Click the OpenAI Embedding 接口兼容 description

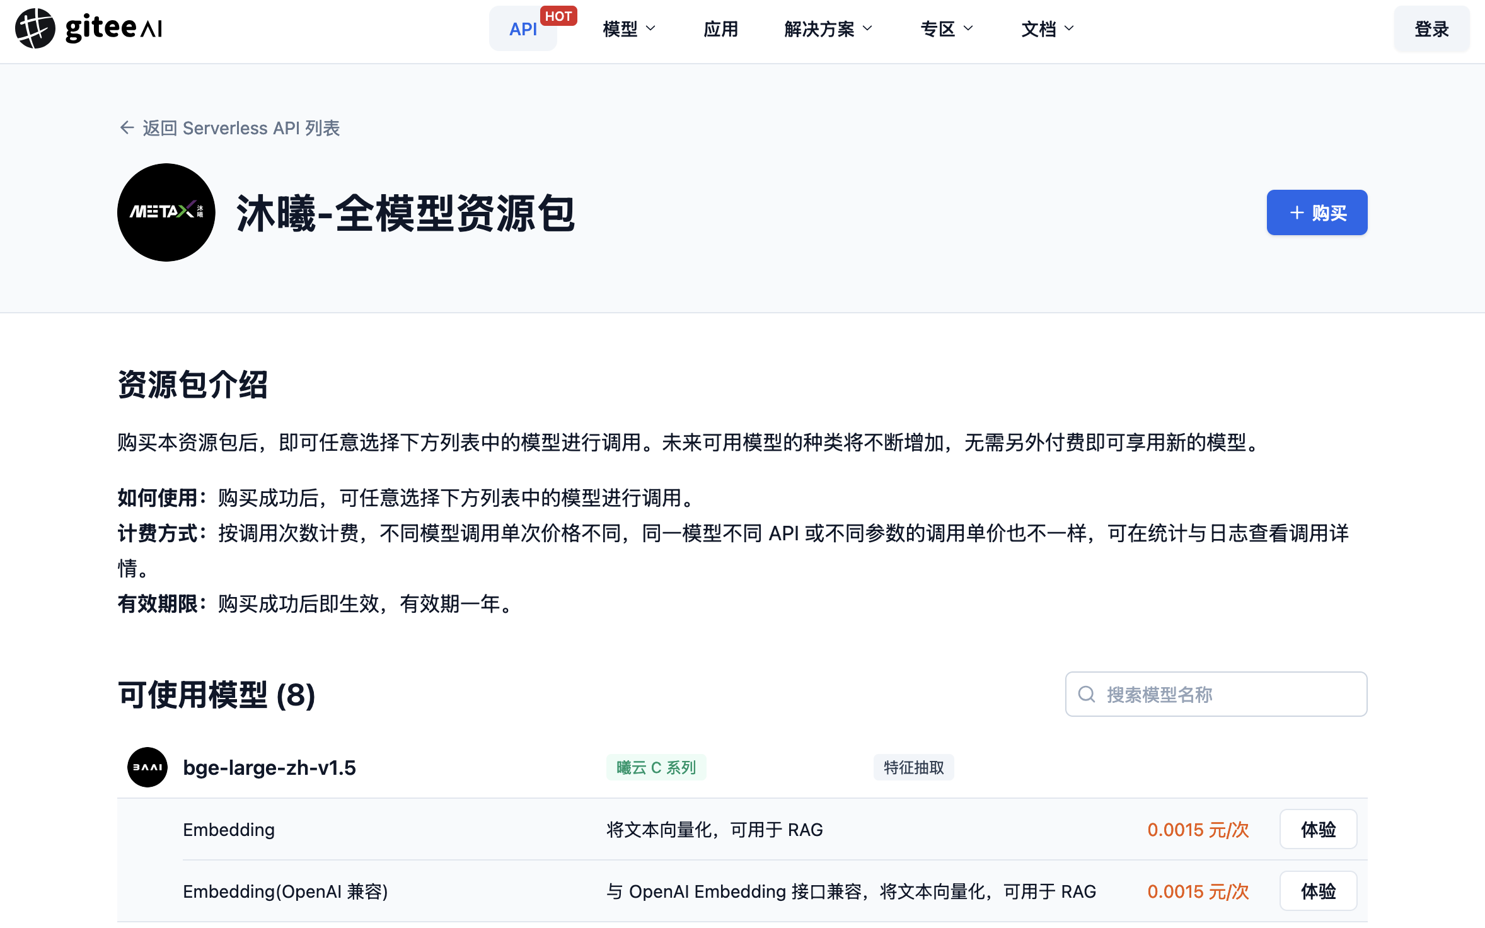851,891
